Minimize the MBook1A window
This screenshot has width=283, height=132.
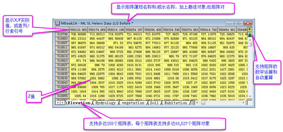(230, 23)
